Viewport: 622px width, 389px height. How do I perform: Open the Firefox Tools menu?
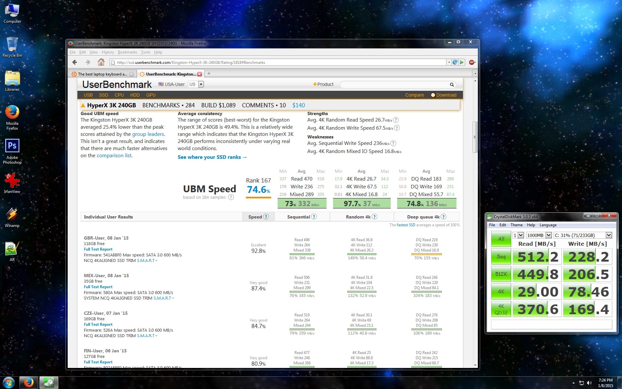tap(145, 52)
